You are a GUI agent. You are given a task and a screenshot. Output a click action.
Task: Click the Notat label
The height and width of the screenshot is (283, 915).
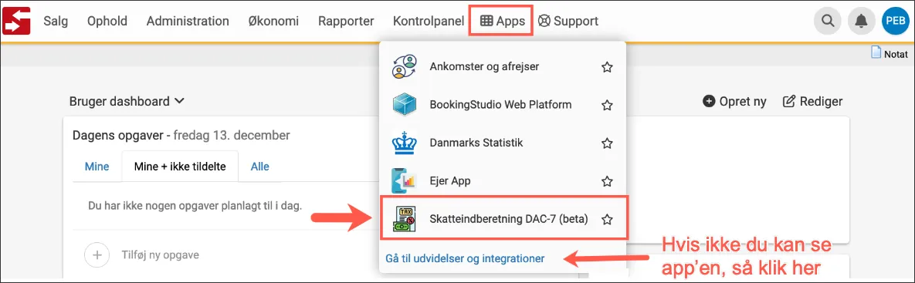coord(896,54)
